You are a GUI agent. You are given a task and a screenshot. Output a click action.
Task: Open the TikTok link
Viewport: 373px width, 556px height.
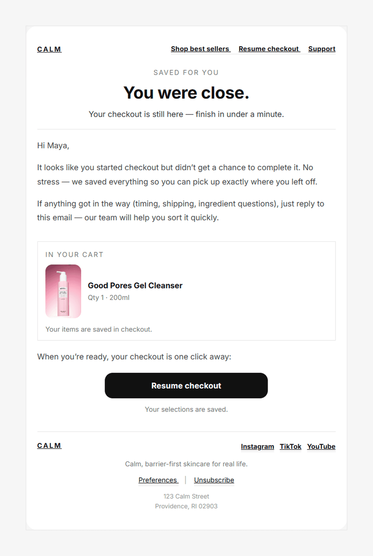pos(290,446)
